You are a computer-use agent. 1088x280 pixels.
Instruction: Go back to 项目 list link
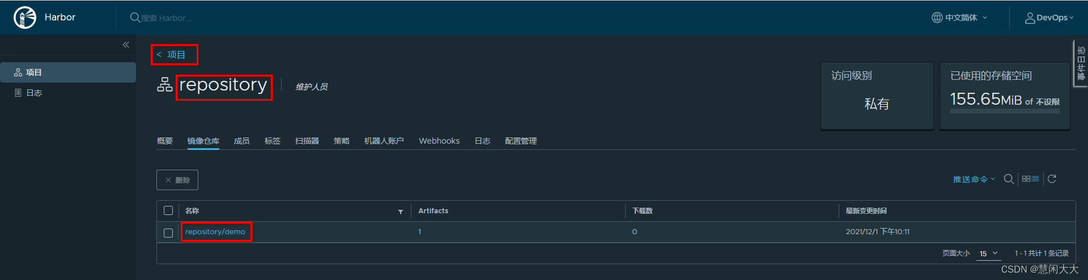point(171,55)
